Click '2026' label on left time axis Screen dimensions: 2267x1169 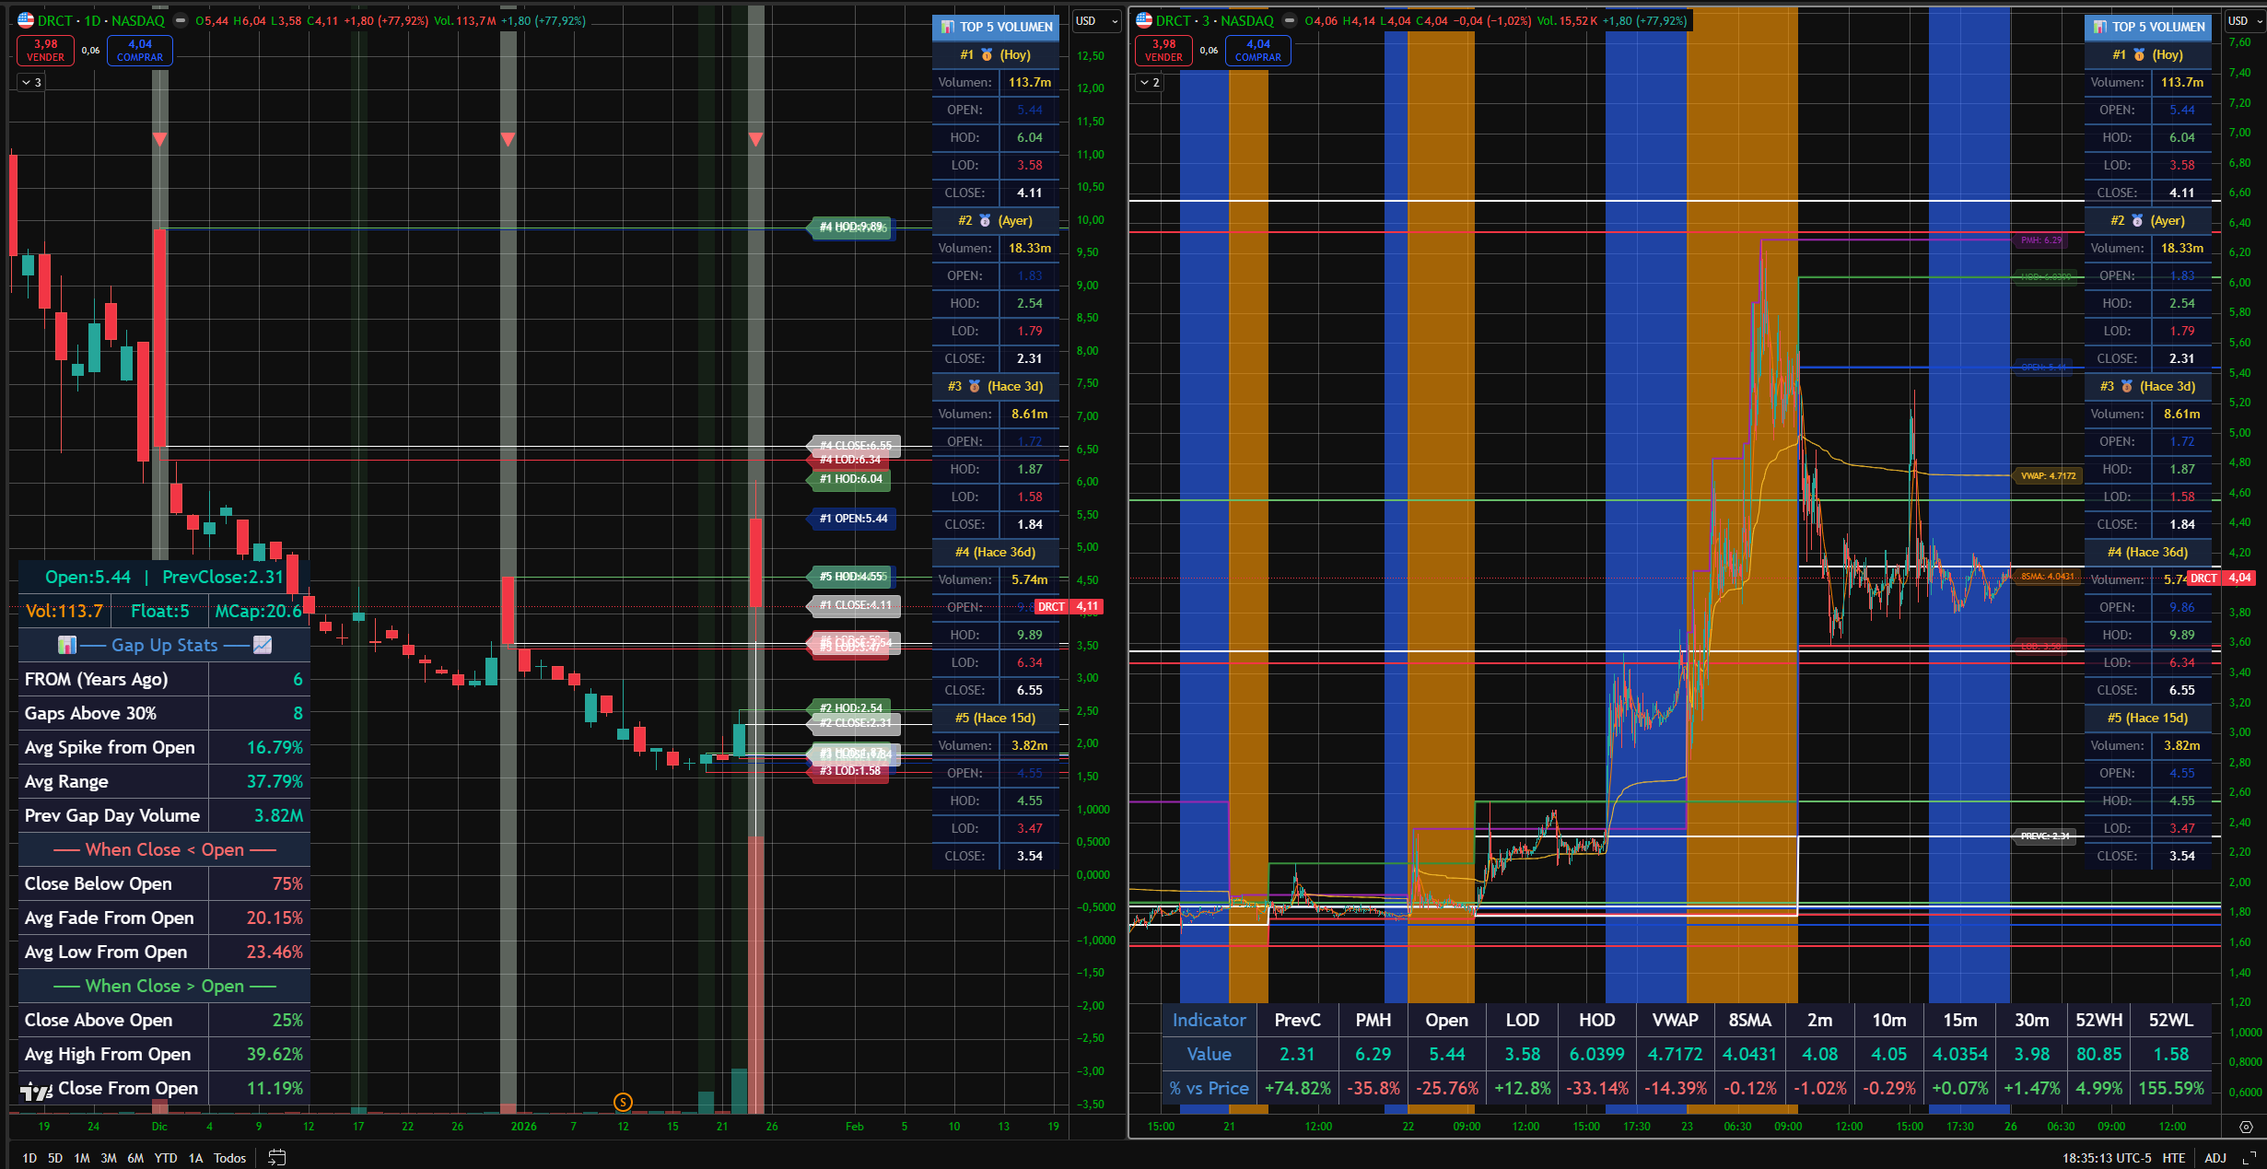(x=523, y=1126)
